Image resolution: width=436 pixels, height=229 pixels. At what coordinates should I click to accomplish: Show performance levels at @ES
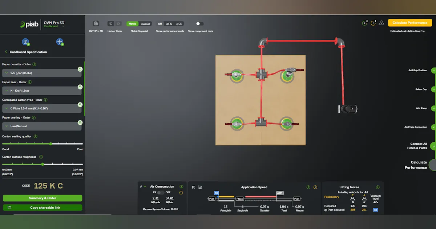(x=179, y=24)
